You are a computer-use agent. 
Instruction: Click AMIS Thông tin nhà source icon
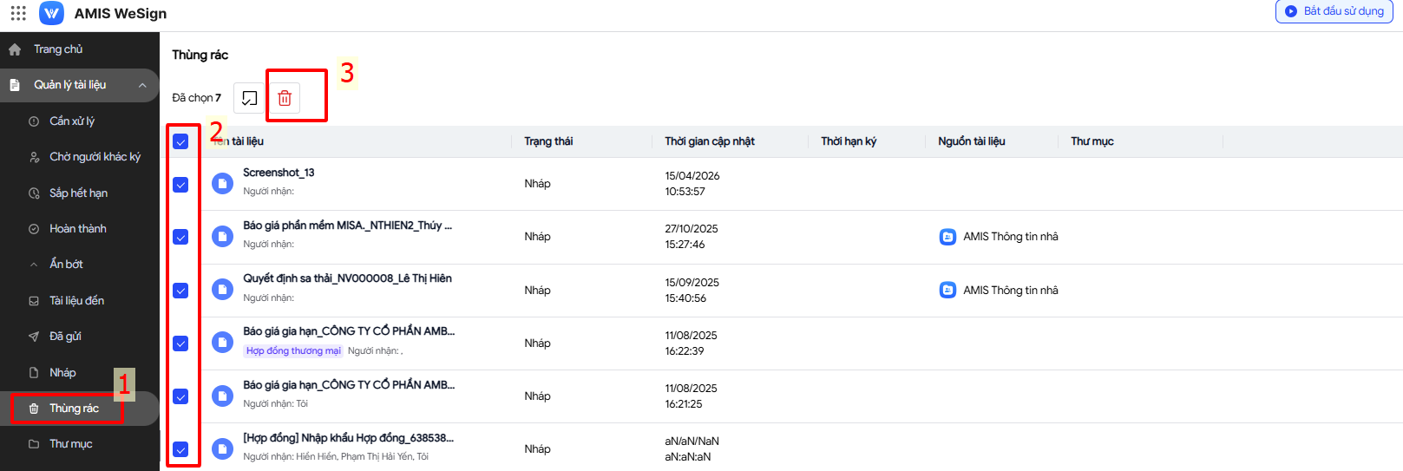947,237
